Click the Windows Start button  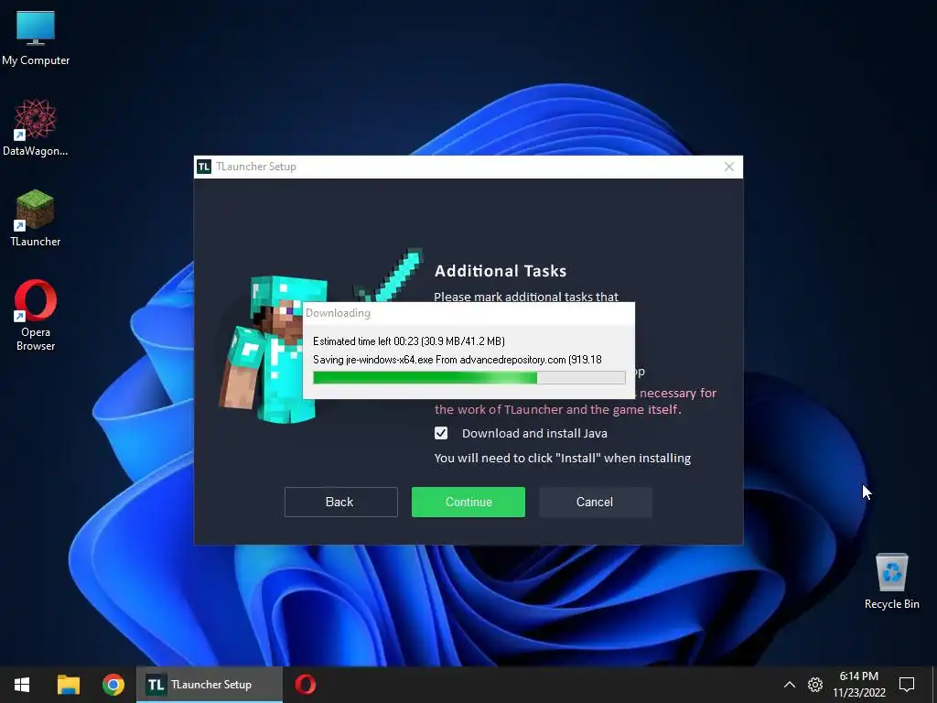tap(22, 685)
